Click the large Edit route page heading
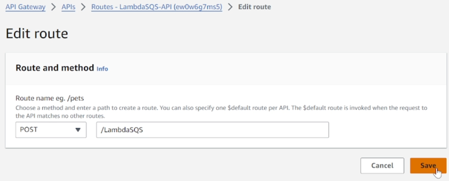Image resolution: width=449 pixels, height=181 pixels. coord(37,34)
